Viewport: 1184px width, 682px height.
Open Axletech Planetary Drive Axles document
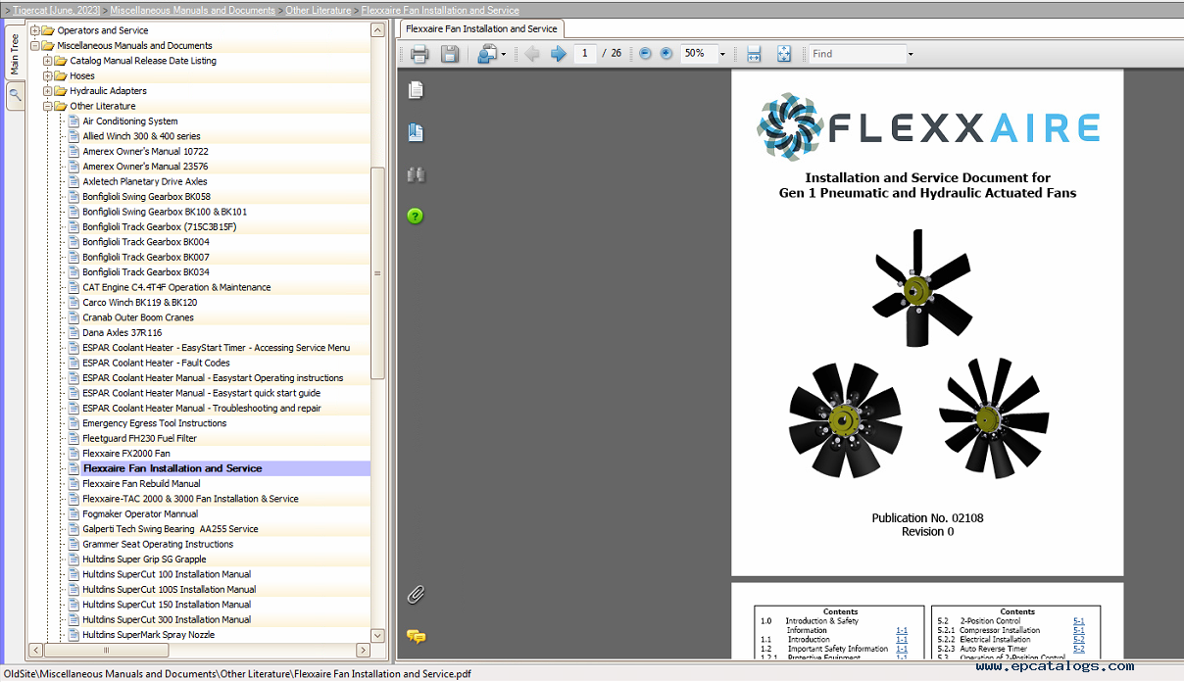[x=145, y=181]
